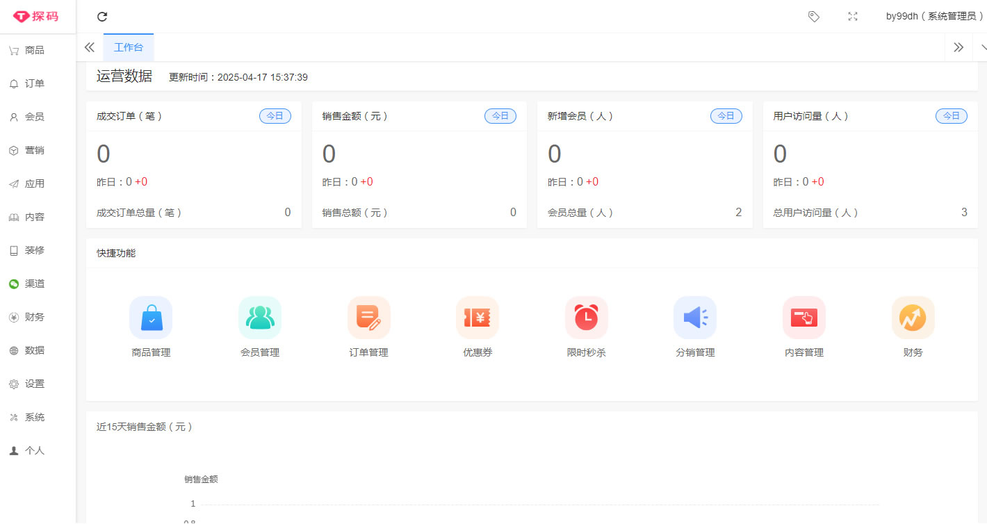
Task: Click the 数据 globe icon in sidebar
Action: (14, 351)
